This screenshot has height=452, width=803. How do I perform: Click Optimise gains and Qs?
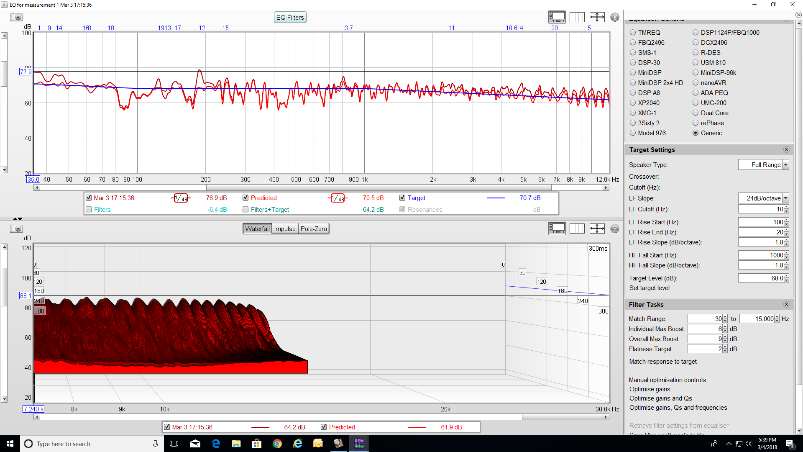660,398
